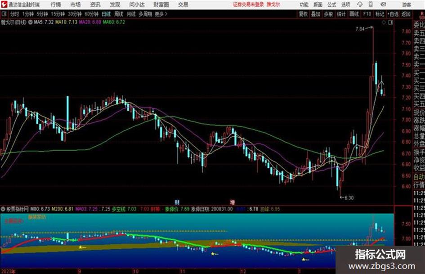Add stock via 自选 button

393,14
